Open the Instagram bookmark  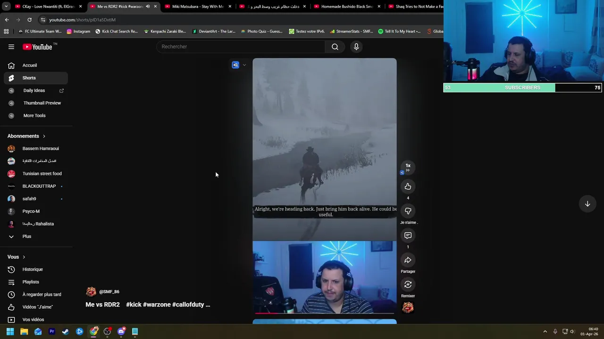click(x=78, y=32)
